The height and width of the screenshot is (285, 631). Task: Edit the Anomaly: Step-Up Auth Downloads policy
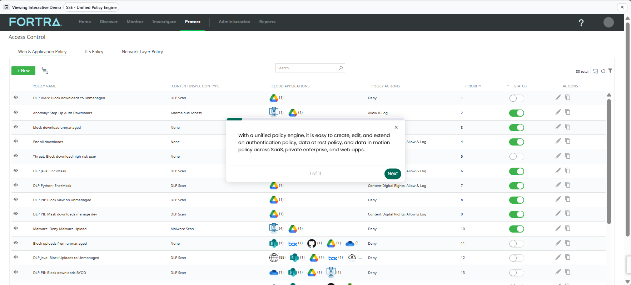558,112
